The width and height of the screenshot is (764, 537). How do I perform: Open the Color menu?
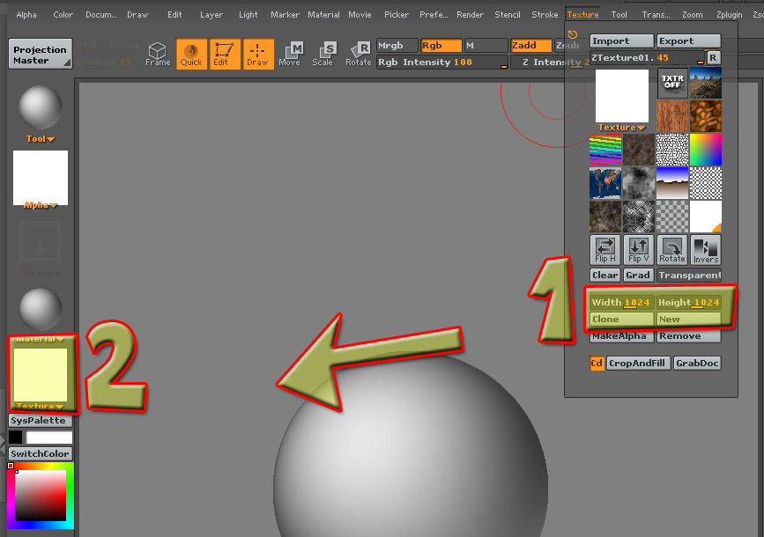(63, 15)
